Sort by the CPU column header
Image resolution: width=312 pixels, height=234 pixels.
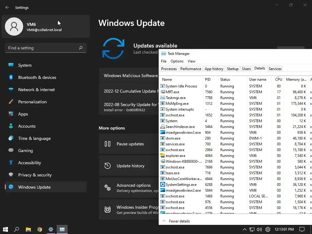click(278, 80)
